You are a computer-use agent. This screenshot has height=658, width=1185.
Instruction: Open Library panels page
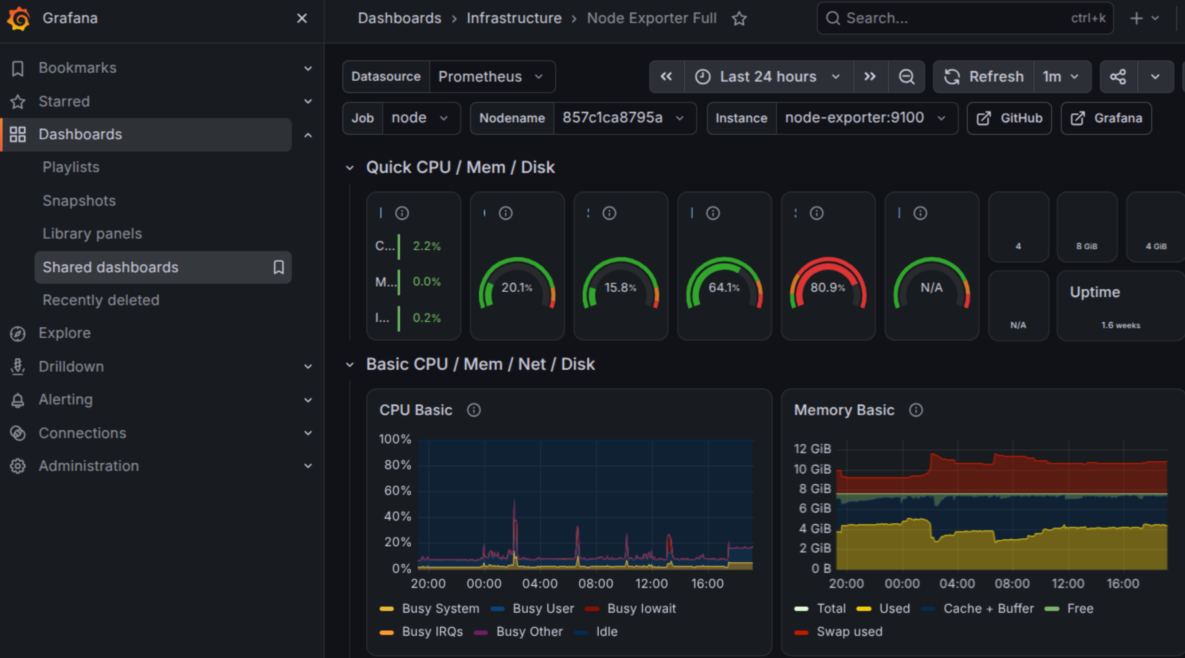92,234
